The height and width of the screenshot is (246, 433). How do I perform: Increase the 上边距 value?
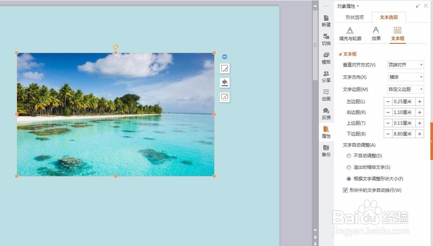pos(420,123)
